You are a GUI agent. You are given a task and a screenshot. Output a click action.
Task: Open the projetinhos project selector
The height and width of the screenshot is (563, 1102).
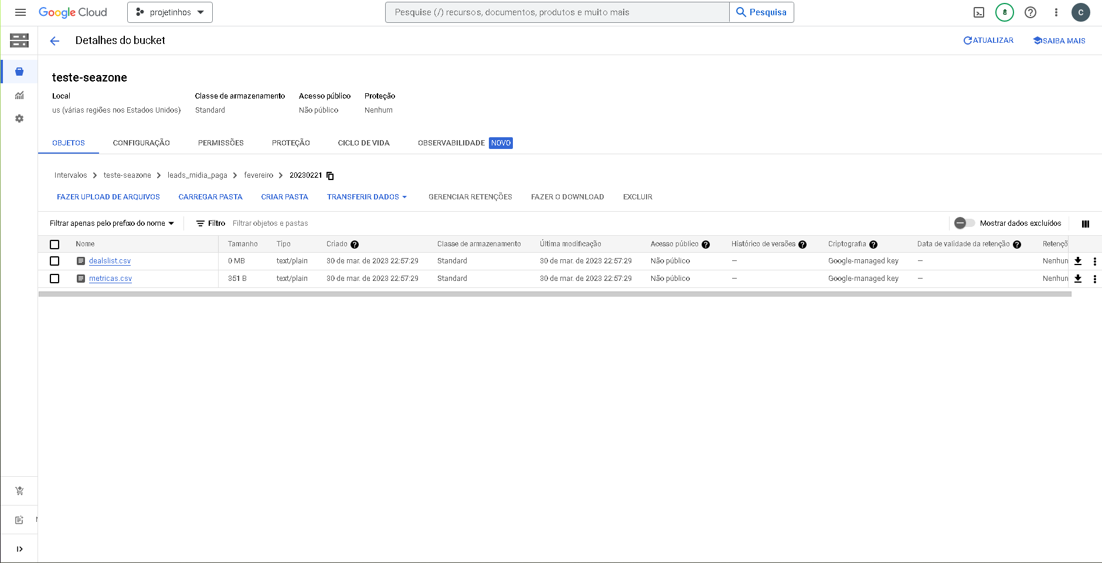click(x=169, y=12)
